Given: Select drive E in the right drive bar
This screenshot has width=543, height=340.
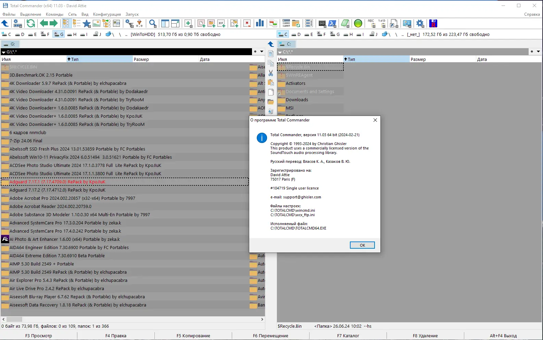Looking at the screenshot, I should [309, 34].
